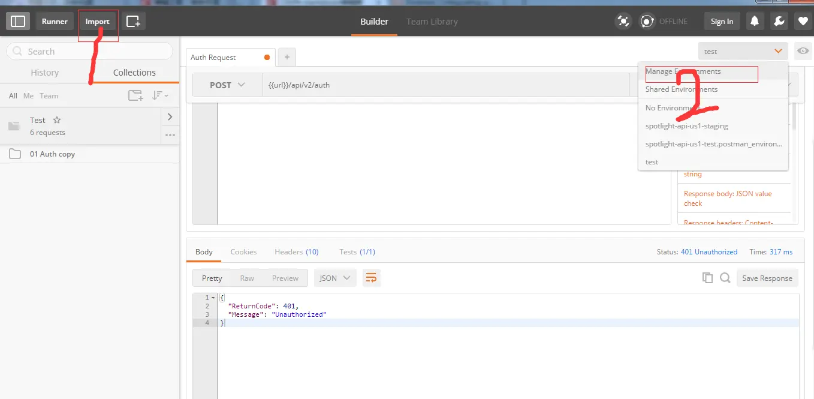Open settings with the wrench icon

[779, 21]
